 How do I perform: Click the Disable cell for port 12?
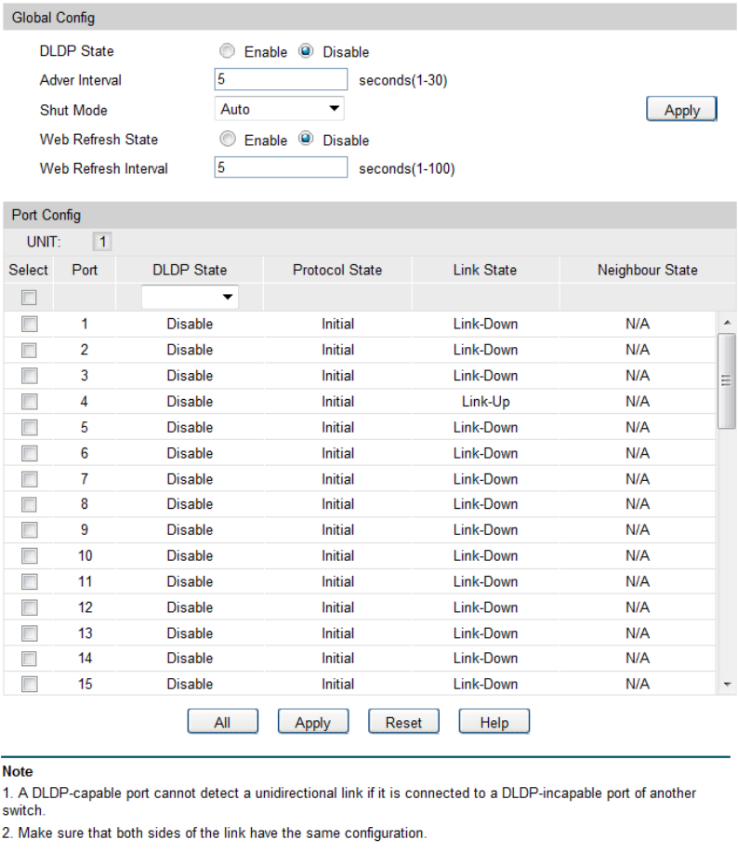(x=190, y=607)
